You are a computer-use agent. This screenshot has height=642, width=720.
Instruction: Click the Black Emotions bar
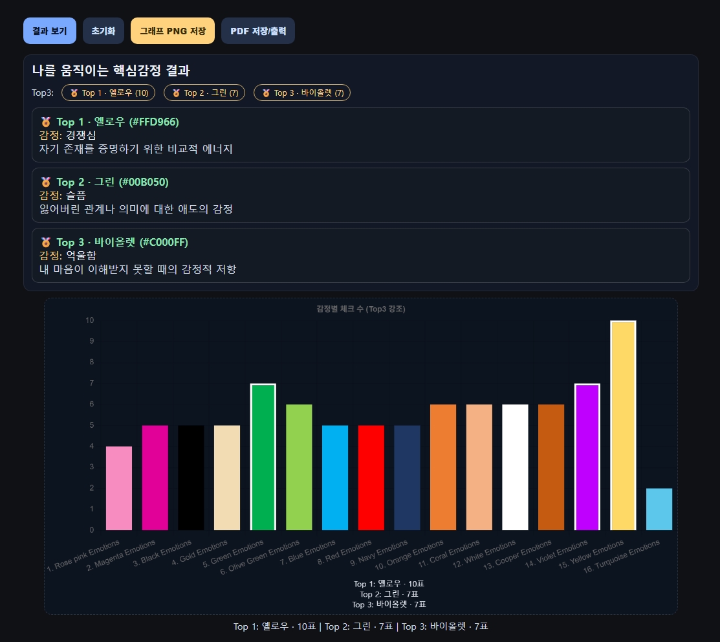coord(191,478)
